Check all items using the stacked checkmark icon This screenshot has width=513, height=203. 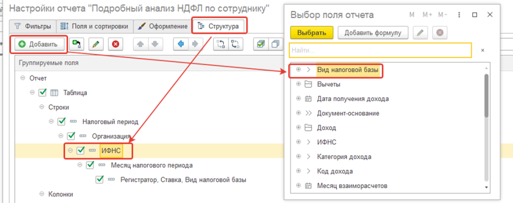pos(261,44)
